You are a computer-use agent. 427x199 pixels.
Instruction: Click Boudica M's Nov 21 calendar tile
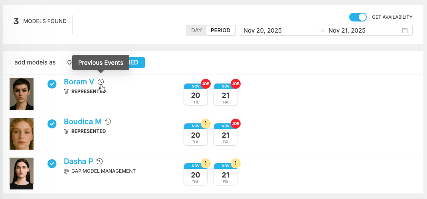[225, 135]
